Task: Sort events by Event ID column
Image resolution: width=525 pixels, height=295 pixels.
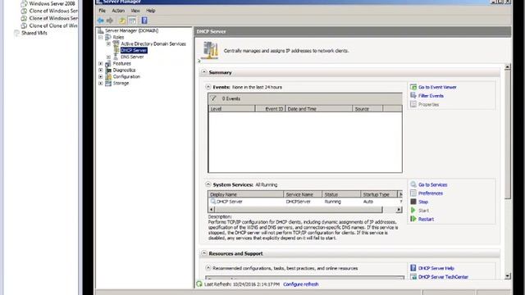Action: point(270,109)
